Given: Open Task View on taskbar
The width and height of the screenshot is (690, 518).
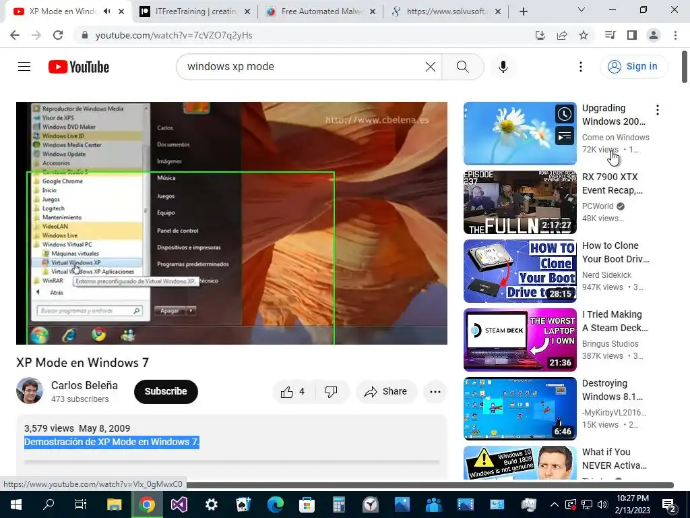Looking at the screenshot, I should tap(81, 505).
